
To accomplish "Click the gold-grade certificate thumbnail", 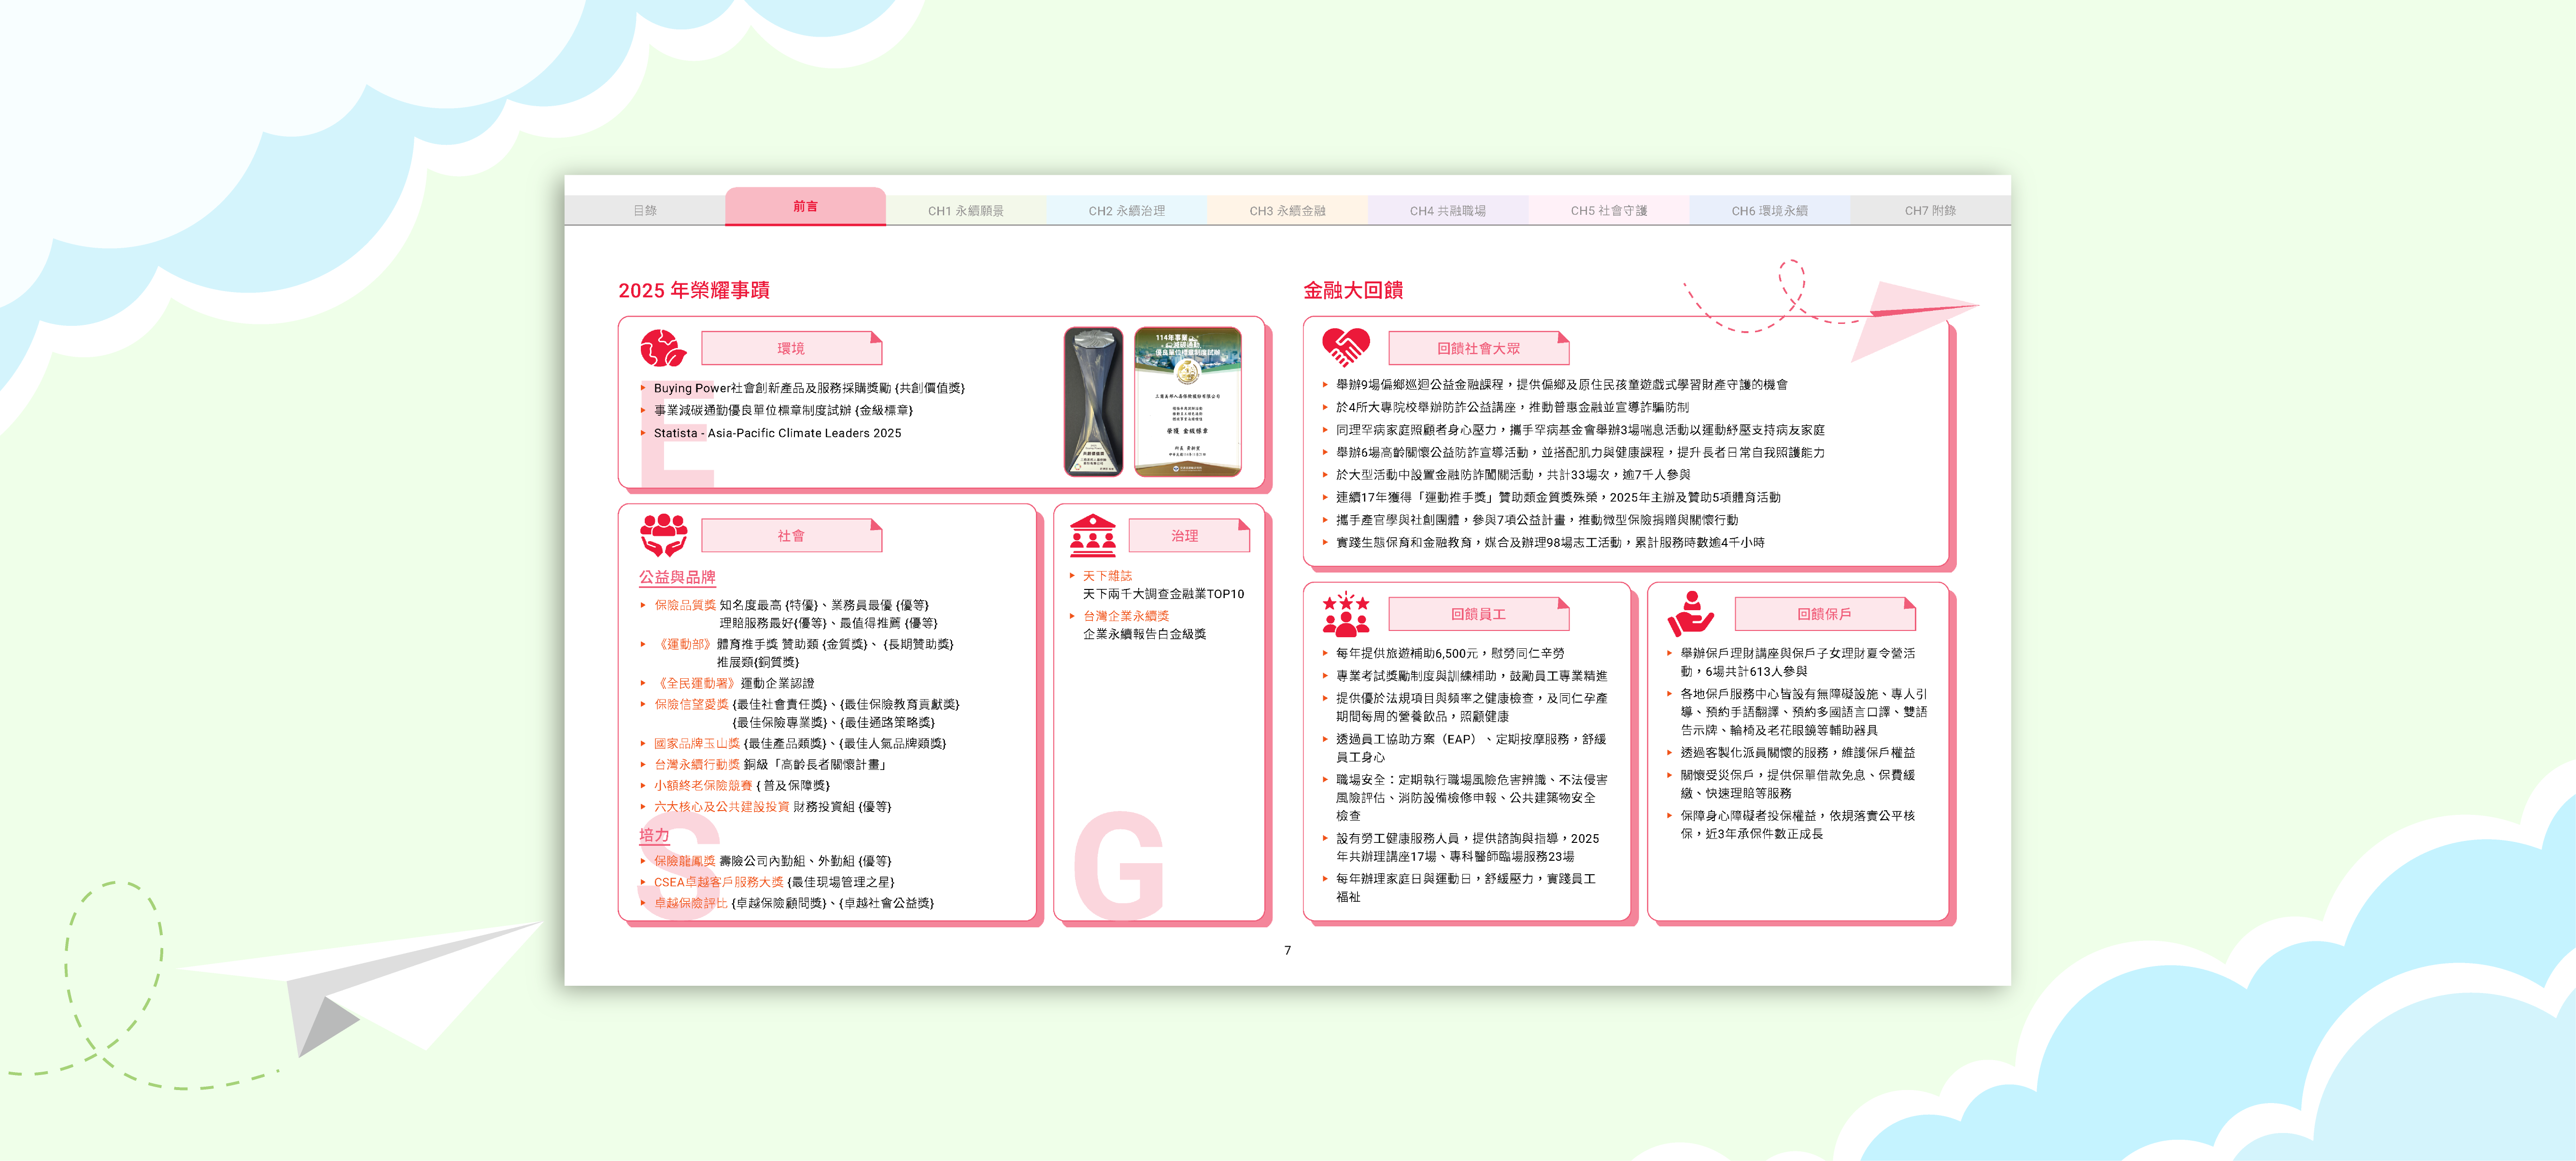I will point(1187,401).
